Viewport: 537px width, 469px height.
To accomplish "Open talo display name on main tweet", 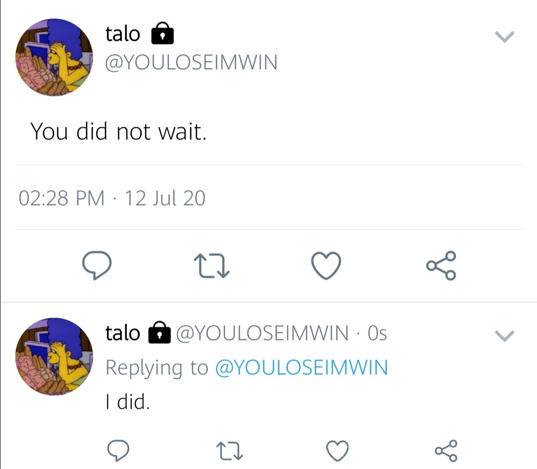I will click(123, 34).
